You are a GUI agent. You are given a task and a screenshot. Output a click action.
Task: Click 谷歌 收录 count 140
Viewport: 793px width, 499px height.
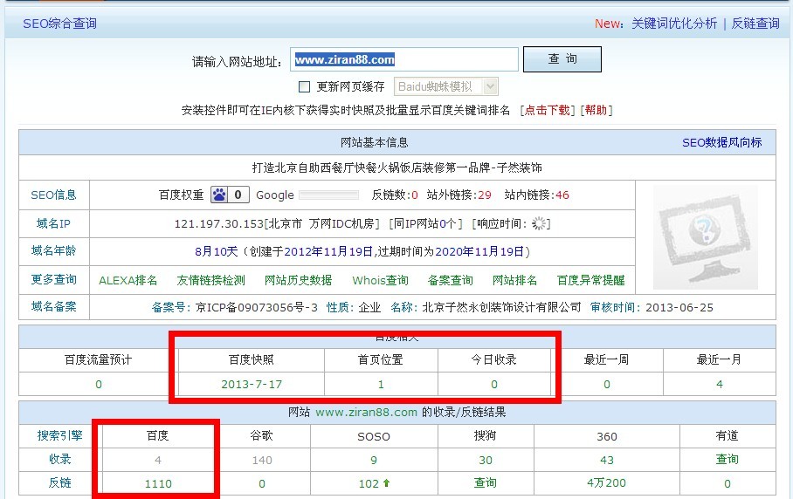[x=262, y=460]
